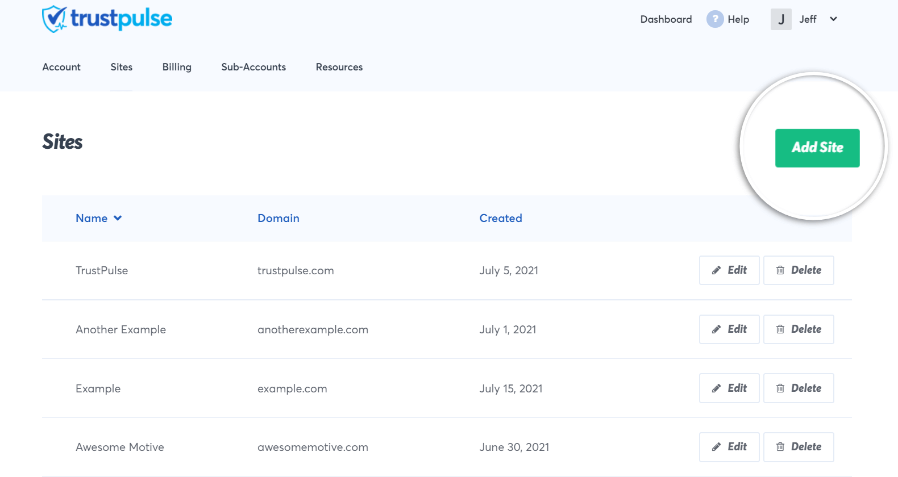Viewport: 898px width, 477px height.
Task: Click the awesomemotive.com domain text
Action: pos(313,447)
